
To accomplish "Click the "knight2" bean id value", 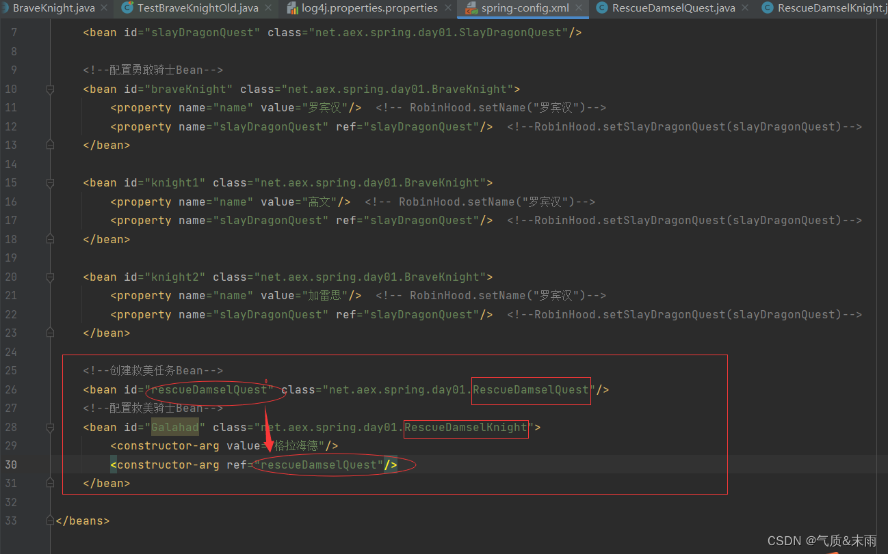I will 175,277.
